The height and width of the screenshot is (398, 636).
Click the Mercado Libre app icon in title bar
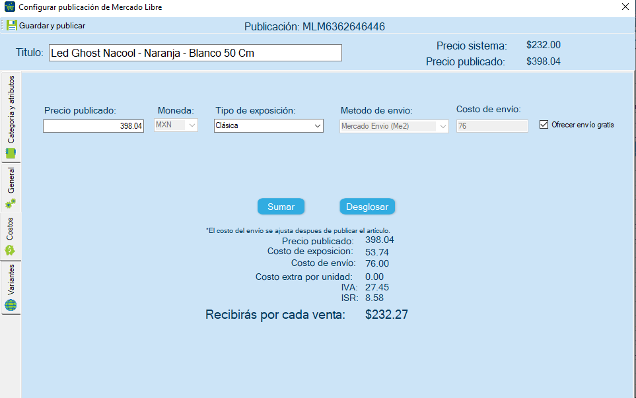(x=10, y=7)
